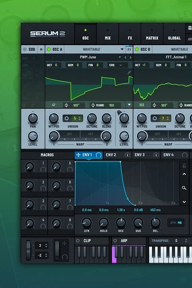Click the ENV 1 ATK knob
Screen dimensions: 192x288
[86, 223]
